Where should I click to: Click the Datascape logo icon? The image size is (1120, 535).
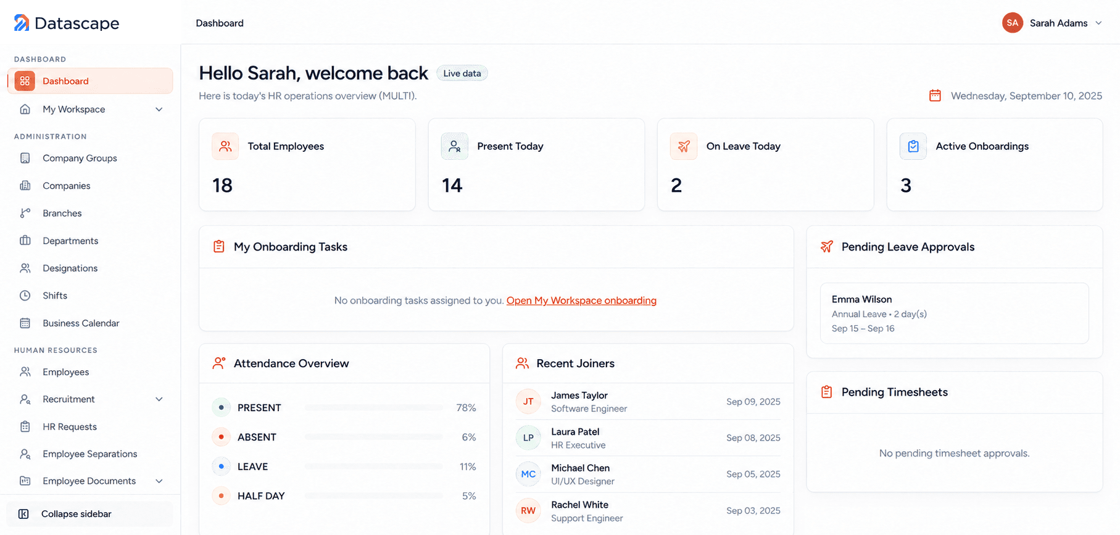(22, 23)
